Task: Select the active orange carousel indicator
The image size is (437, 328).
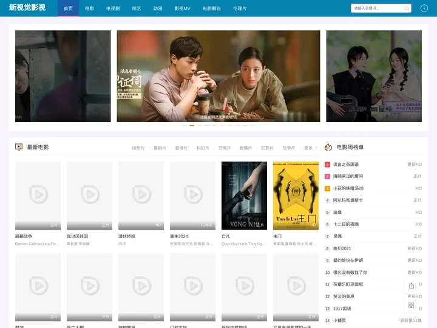Action: tap(192, 126)
